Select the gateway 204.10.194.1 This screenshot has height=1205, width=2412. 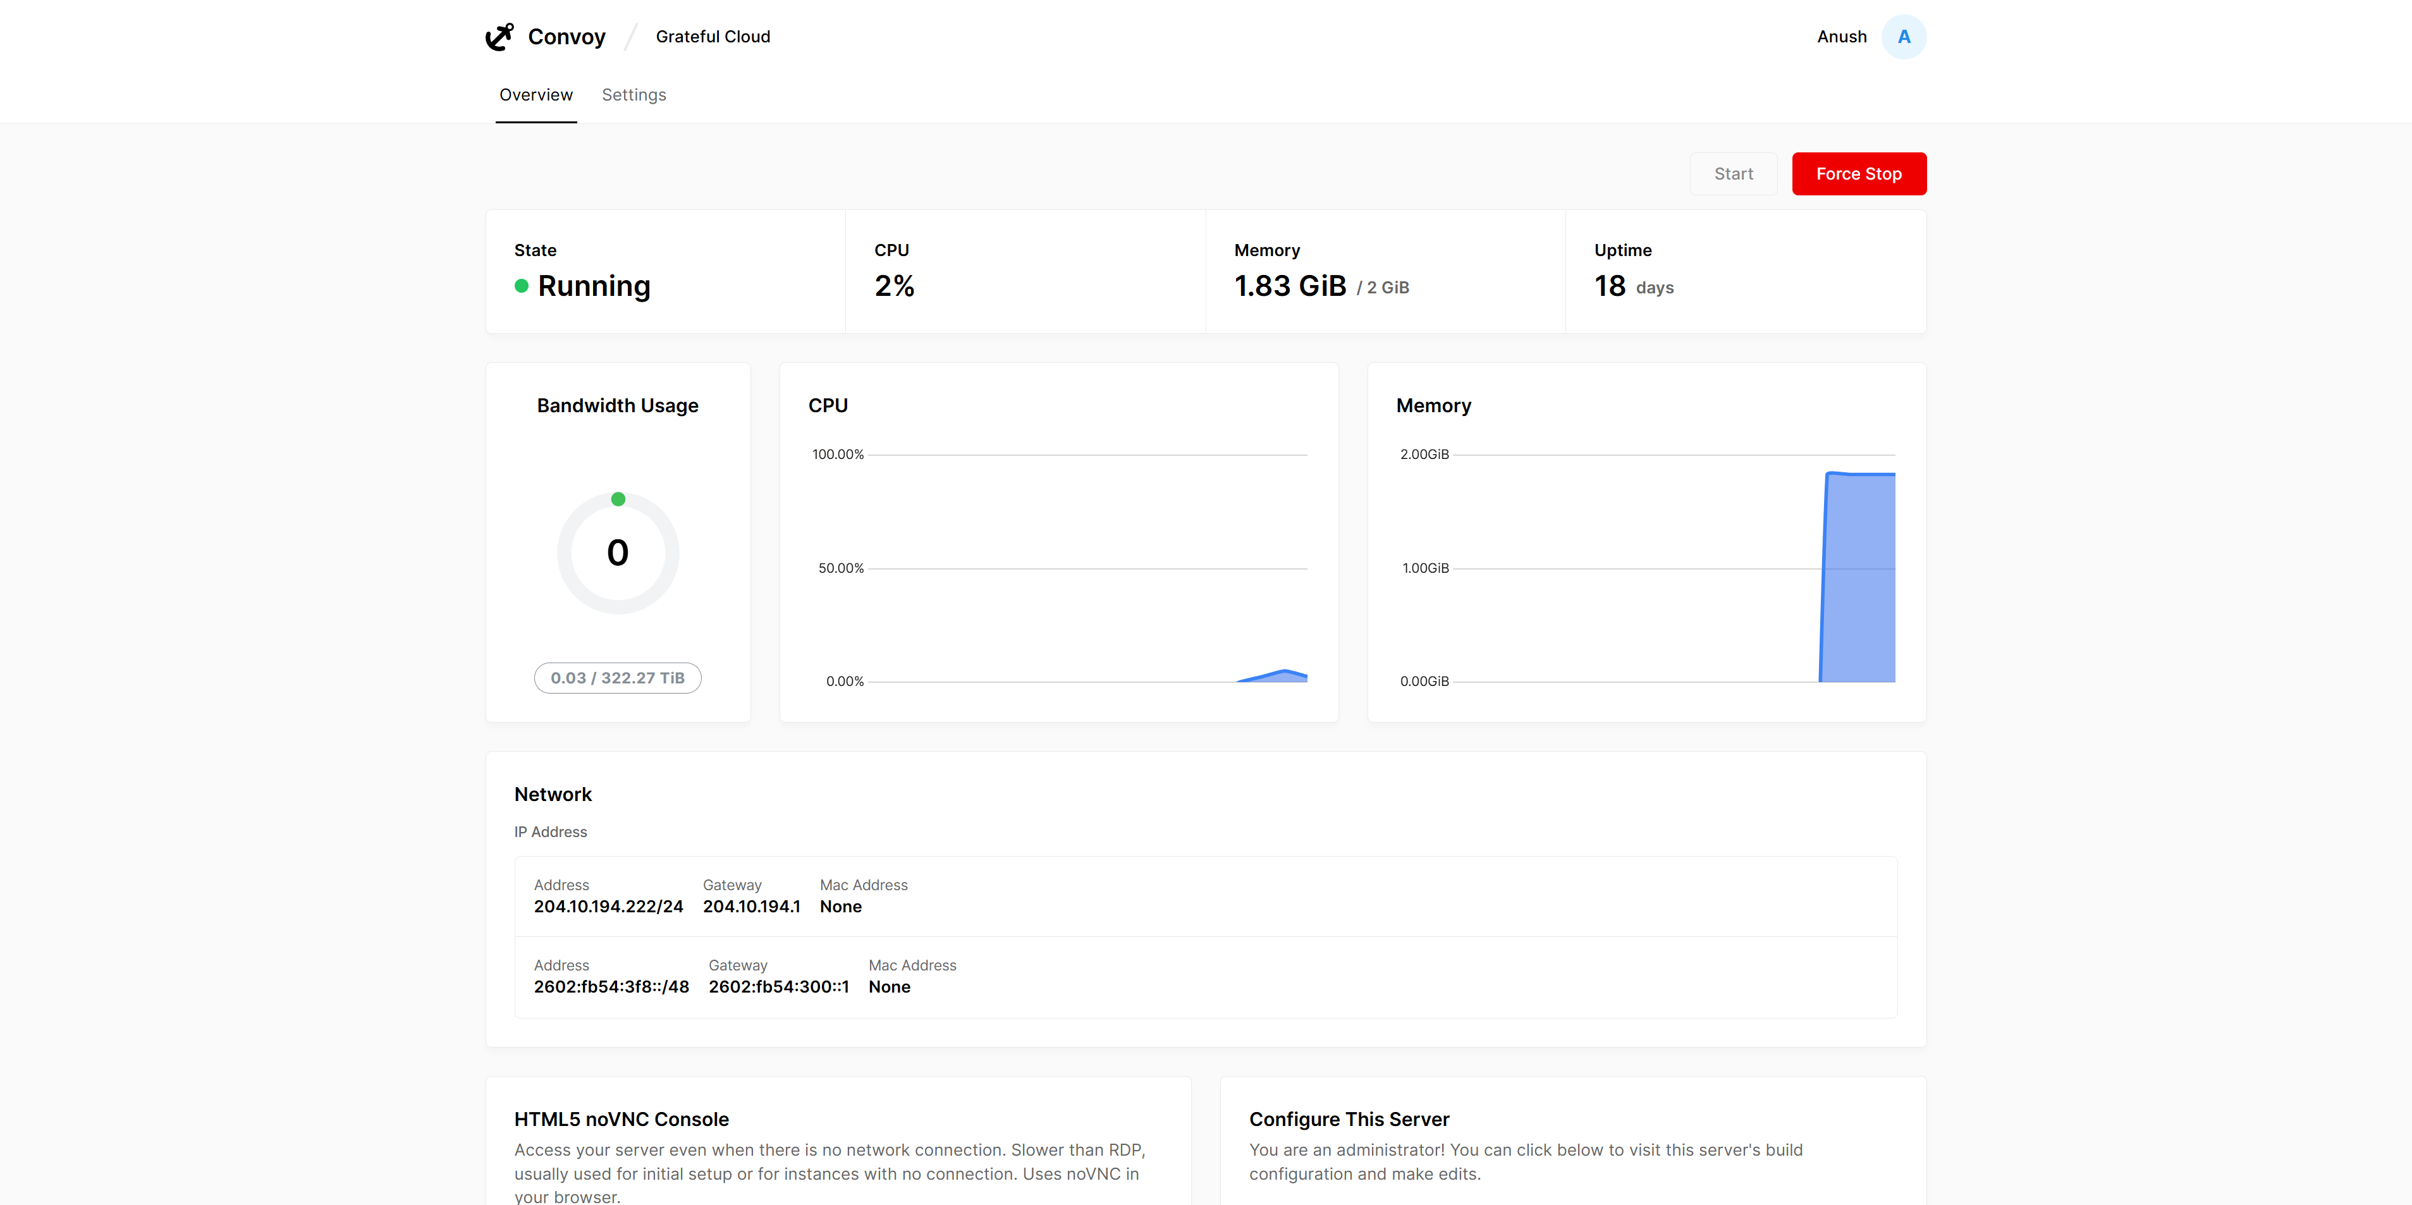(x=752, y=907)
